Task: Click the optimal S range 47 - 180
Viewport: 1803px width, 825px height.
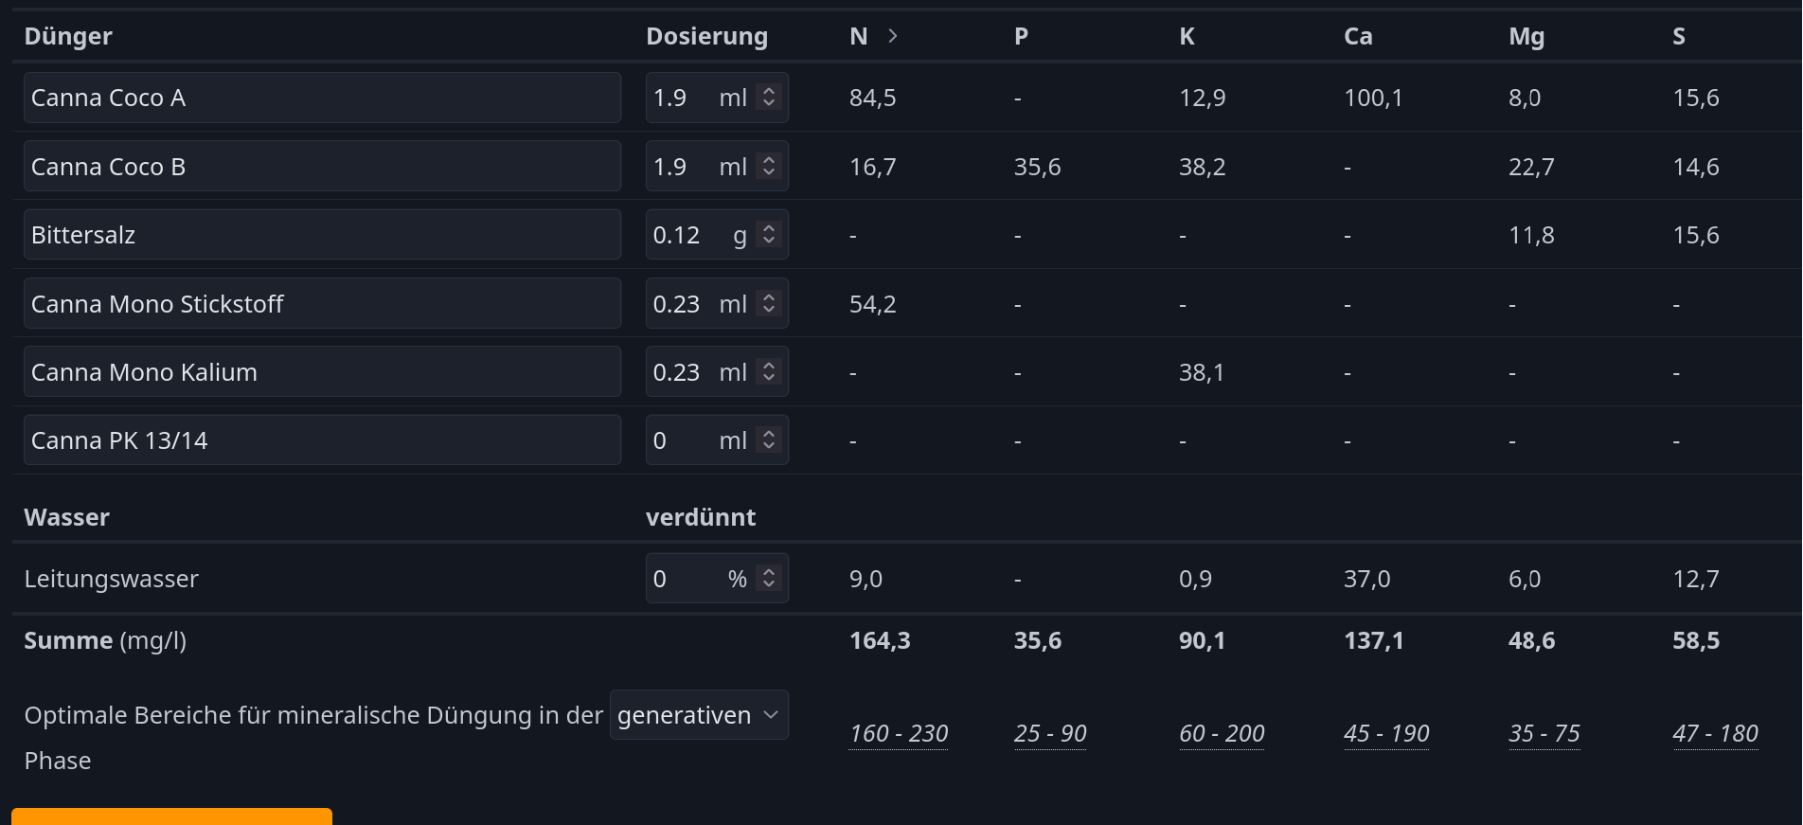Action: (x=1715, y=734)
